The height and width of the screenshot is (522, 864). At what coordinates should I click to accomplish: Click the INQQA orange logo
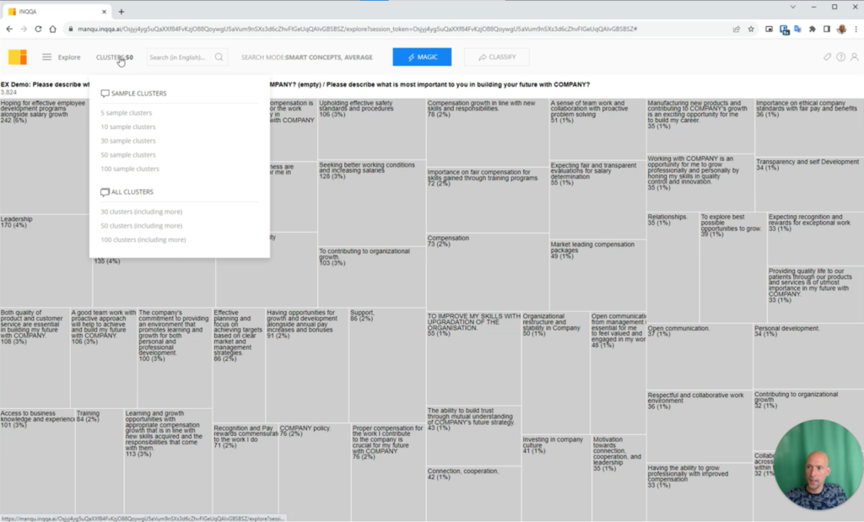[x=18, y=57]
